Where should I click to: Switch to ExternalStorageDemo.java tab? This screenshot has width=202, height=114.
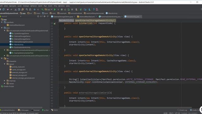pyautogui.click(x=63, y=17)
